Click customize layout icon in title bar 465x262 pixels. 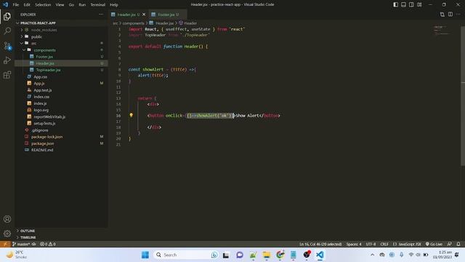click(419, 4)
